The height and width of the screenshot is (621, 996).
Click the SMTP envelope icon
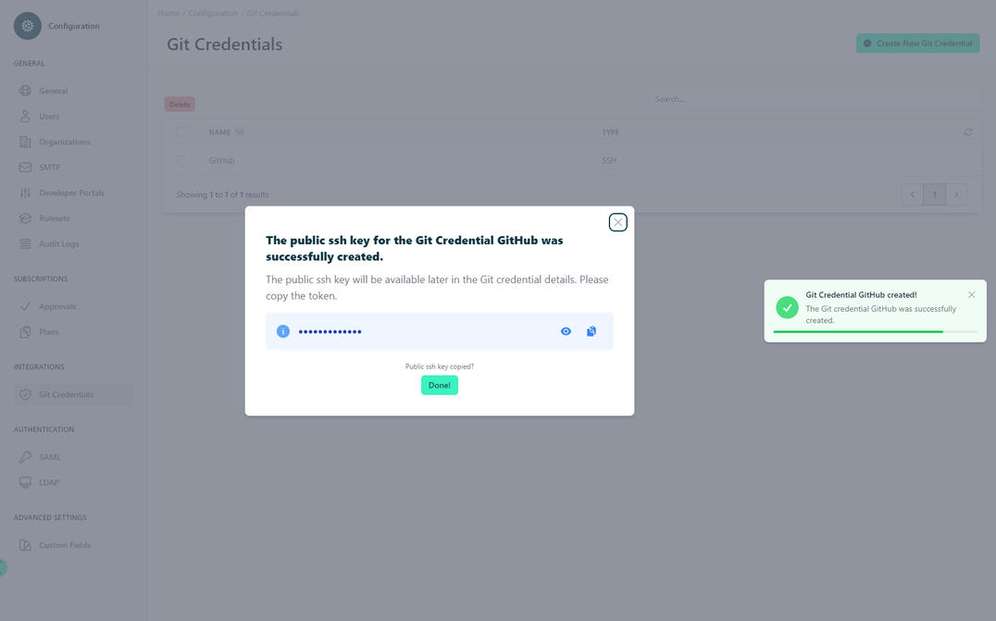tap(26, 167)
